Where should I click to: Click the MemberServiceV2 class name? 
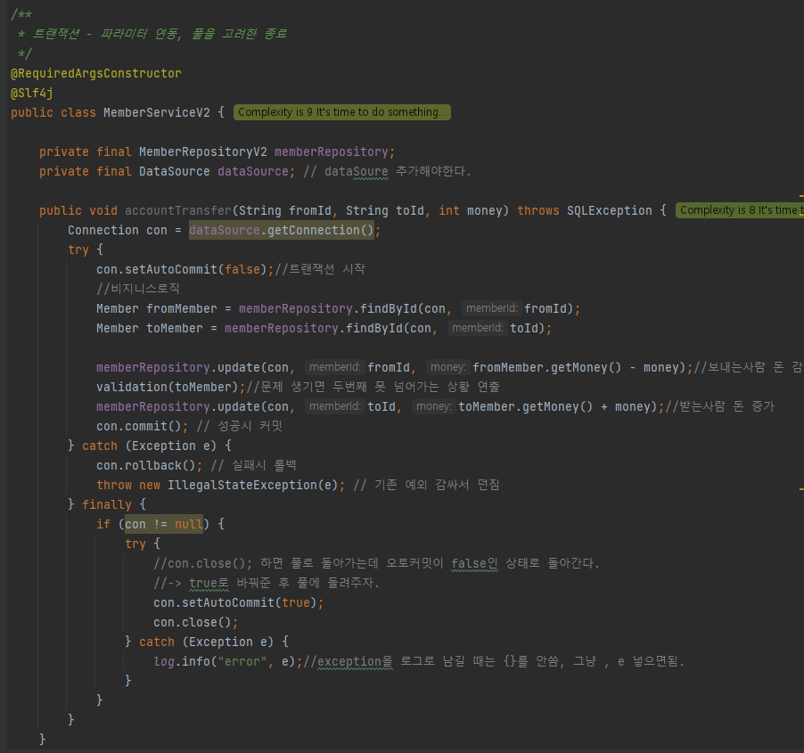[x=157, y=113]
